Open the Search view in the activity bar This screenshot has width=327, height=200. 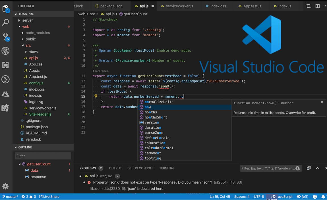[x=6, y=22]
